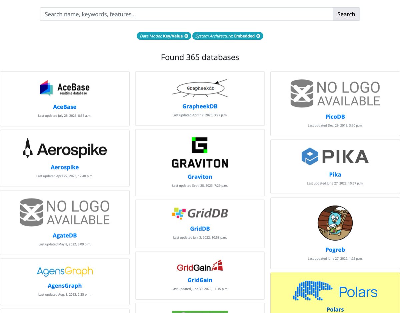Click AgateDB's no logo placeholder
Image resolution: width=400 pixels, height=313 pixels.
tap(65, 212)
